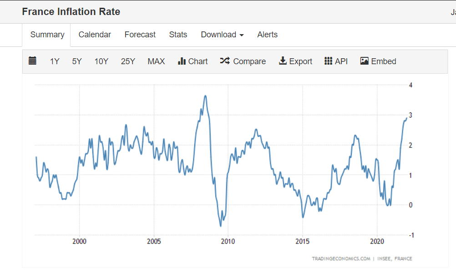Select the 1Y time range
Image resolution: width=456 pixels, height=279 pixels.
[x=54, y=61]
